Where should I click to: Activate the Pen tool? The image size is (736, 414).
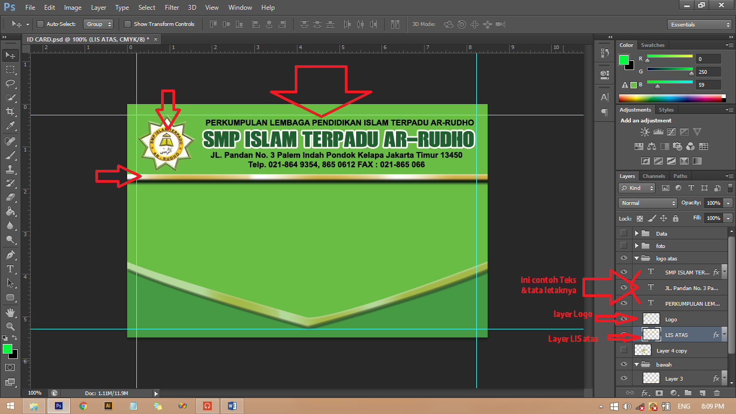point(10,255)
